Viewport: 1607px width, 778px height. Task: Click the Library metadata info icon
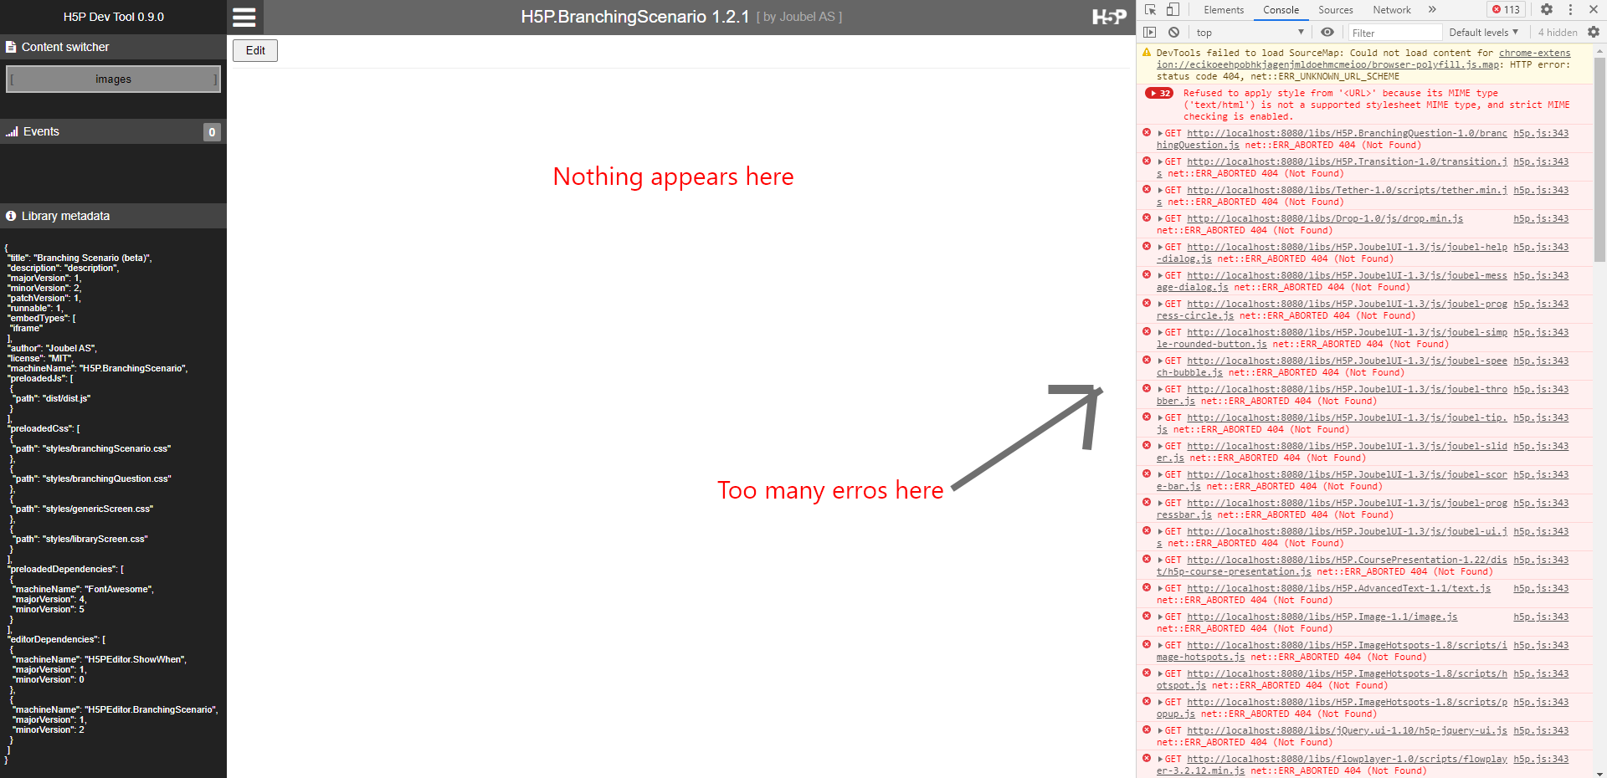(11, 216)
